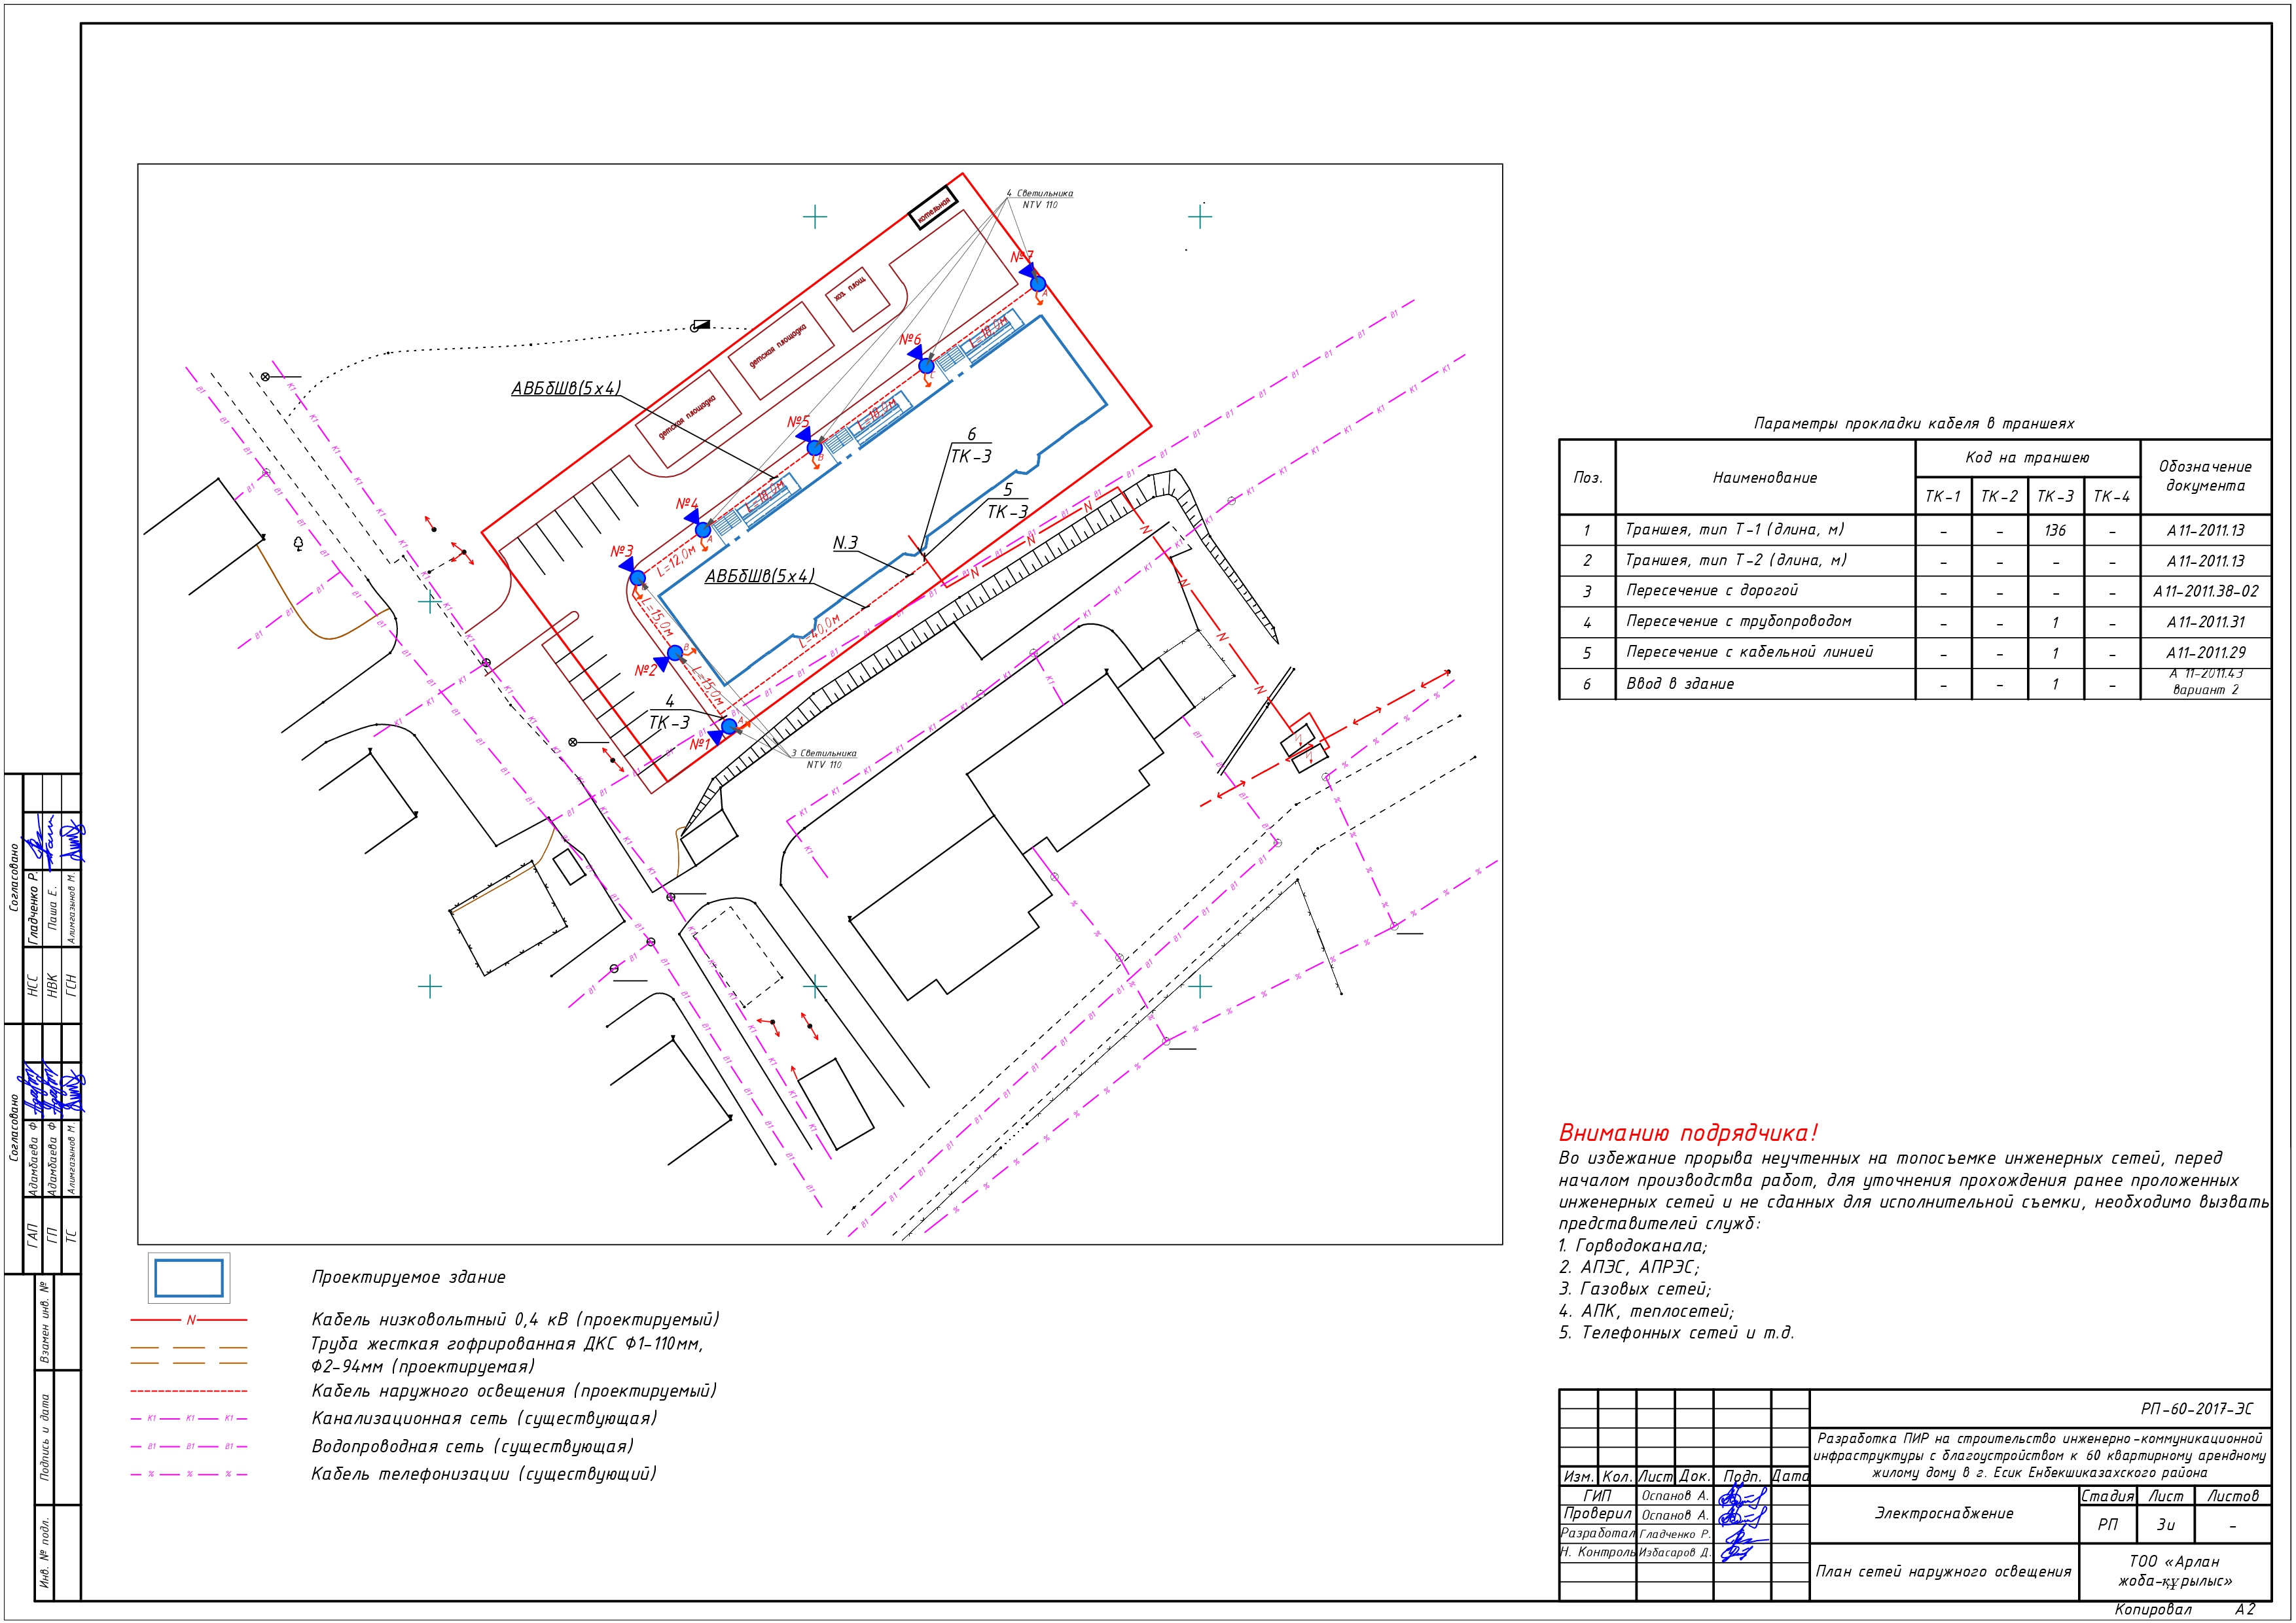Image resolution: width=2296 pixels, height=1623 pixels.
Task: Click the 'План сетей наружного освещения' sheet title
Action: coord(1944,1572)
